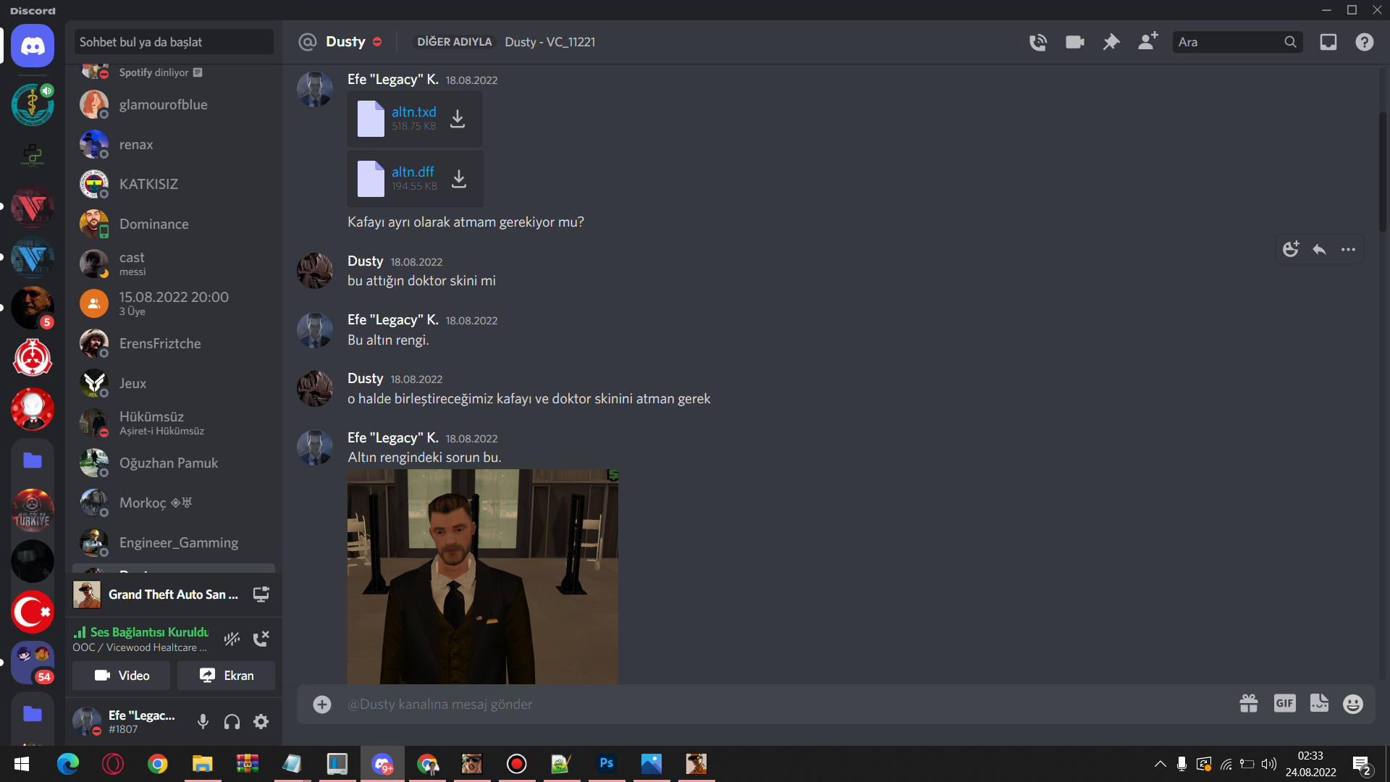Screen dimensions: 1390x782
Task: Open DM with glamourofblue
Action: point(174,104)
